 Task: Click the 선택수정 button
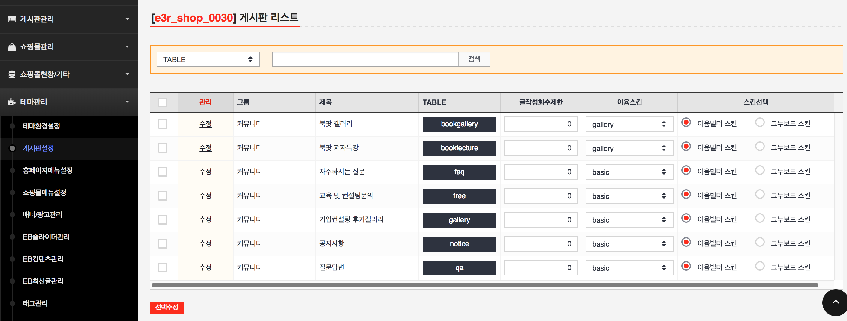click(x=167, y=308)
